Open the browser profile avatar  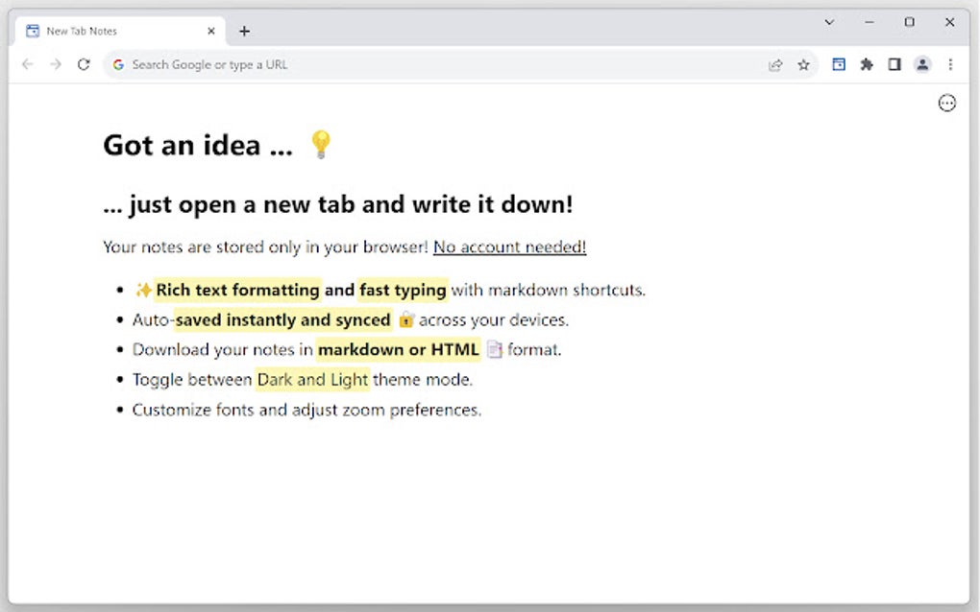point(922,64)
